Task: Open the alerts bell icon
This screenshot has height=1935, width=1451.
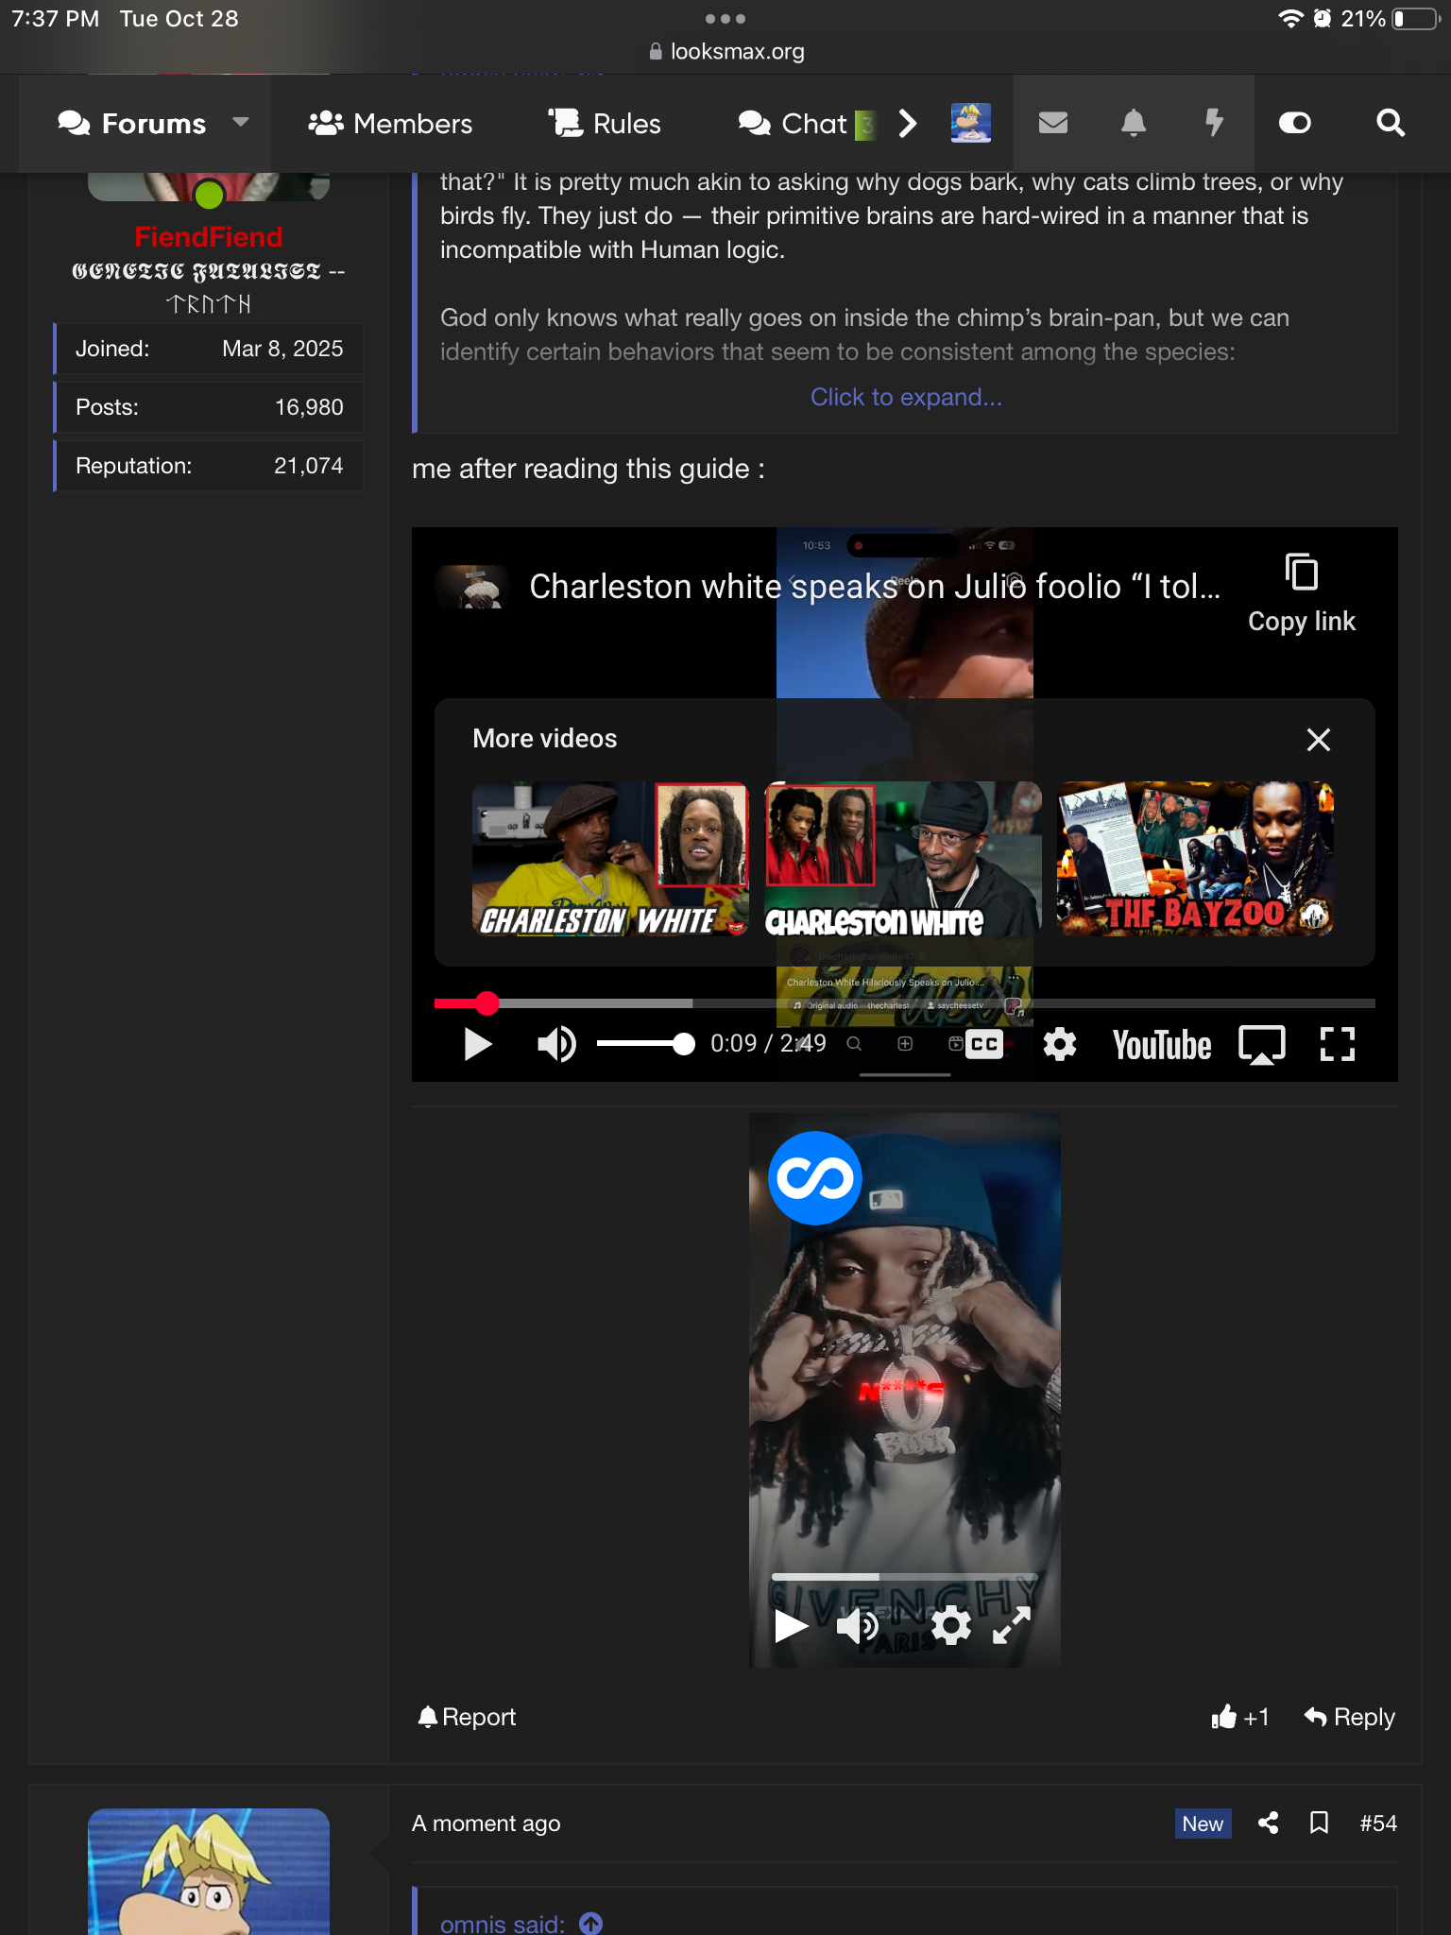Action: [x=1134, y=124]
